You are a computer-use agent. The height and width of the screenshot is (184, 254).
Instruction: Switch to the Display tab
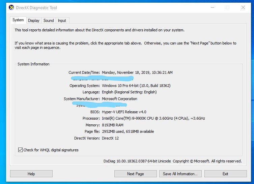click(33, 21)
